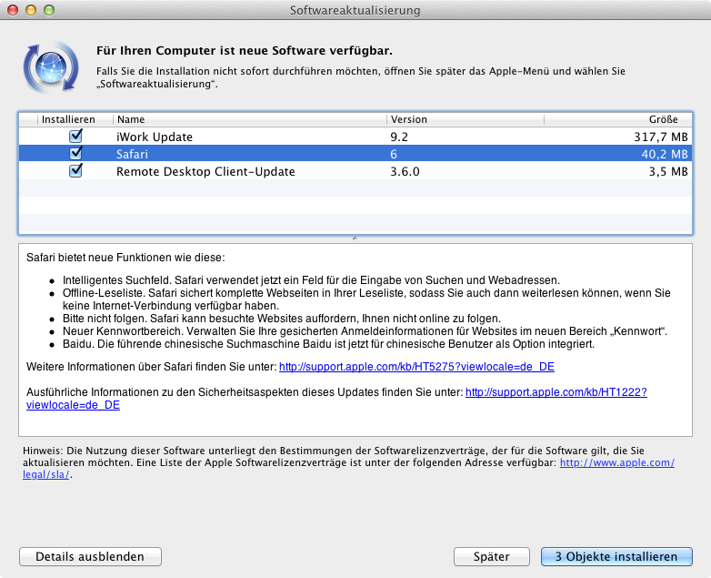
Task: Click Safari version value 6
Action: [394, 154]
